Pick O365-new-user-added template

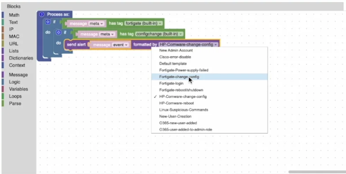point(209,123)
